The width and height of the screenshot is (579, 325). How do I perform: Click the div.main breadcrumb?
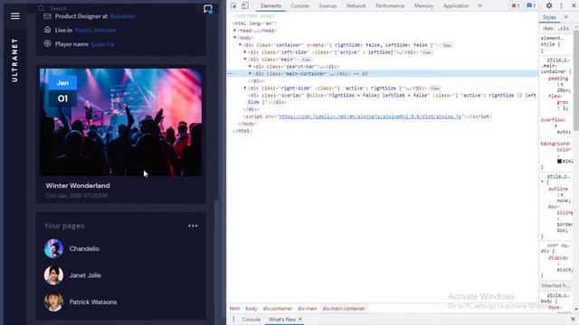(308, 309)
